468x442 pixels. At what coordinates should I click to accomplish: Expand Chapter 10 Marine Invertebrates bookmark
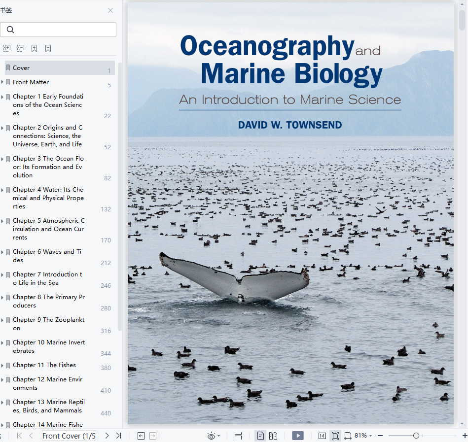point(2,342)
